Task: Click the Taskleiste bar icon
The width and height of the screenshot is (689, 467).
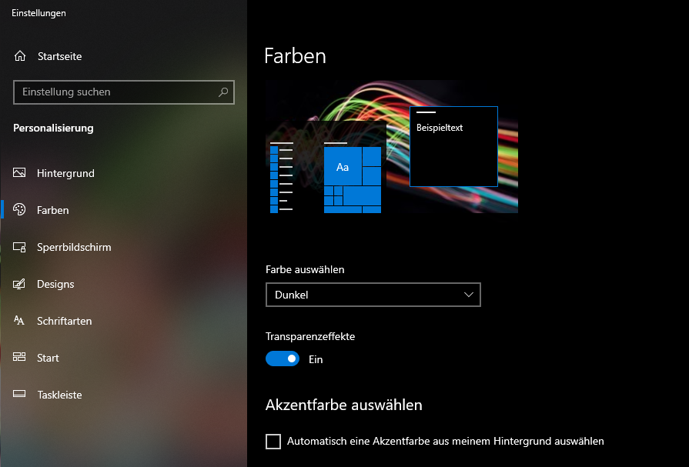Action: [19, 394]
